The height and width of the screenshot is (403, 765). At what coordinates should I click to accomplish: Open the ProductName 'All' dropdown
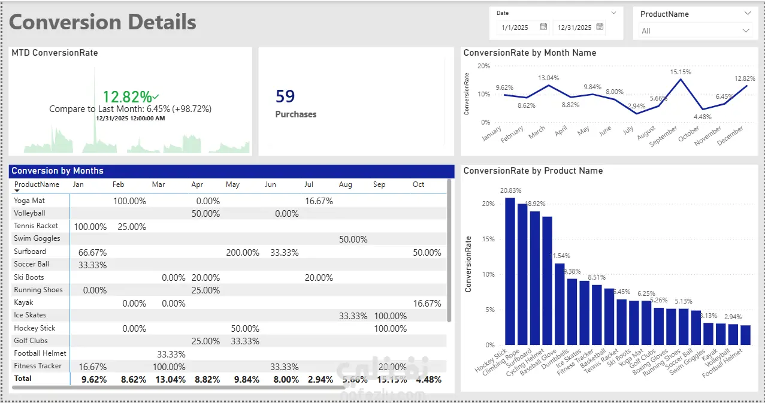695,31
